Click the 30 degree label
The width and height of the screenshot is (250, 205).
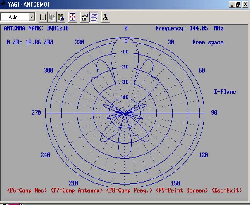click(171, 42)
